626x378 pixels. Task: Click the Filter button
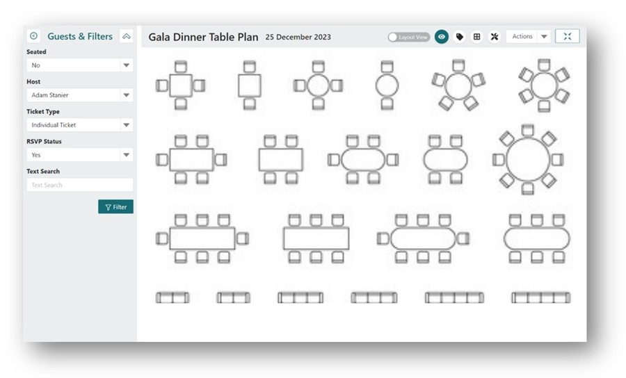coord(115,206)
